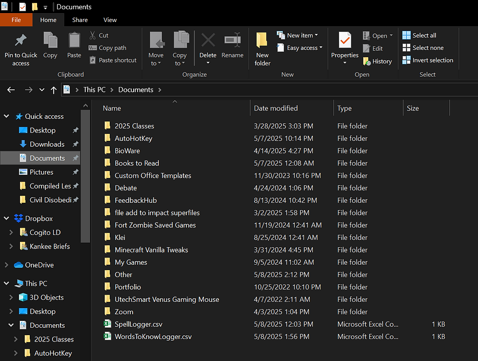Open the SpellLogger.csv Excel file icon
The height and width of the screenshot is (361, 478).
(107, 324)
